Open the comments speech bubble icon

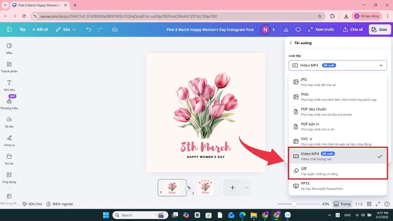coord(298,29)
